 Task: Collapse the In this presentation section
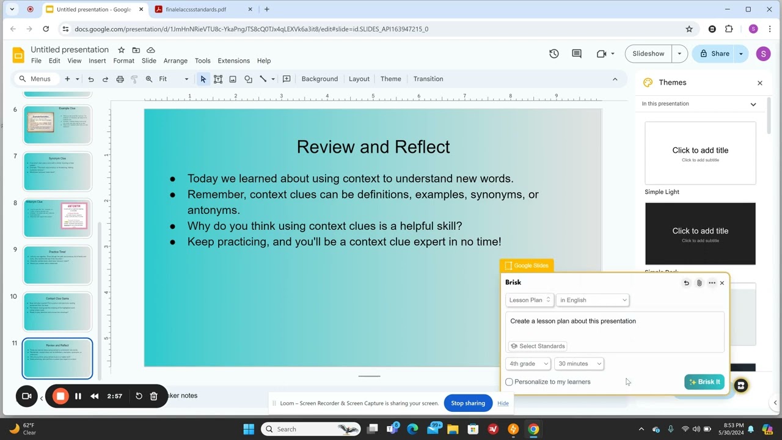pos(753,104)
